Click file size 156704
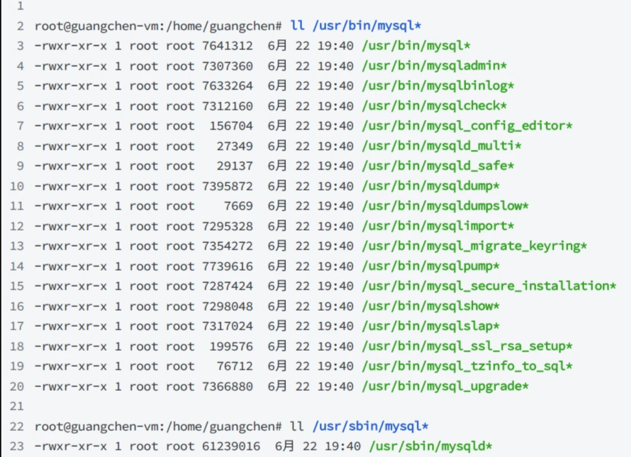 tap(231, 126)
